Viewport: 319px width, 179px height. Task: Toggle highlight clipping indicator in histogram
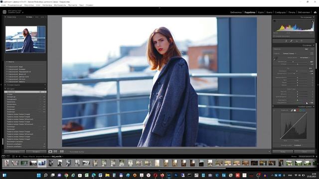click(x=313, y=21)
